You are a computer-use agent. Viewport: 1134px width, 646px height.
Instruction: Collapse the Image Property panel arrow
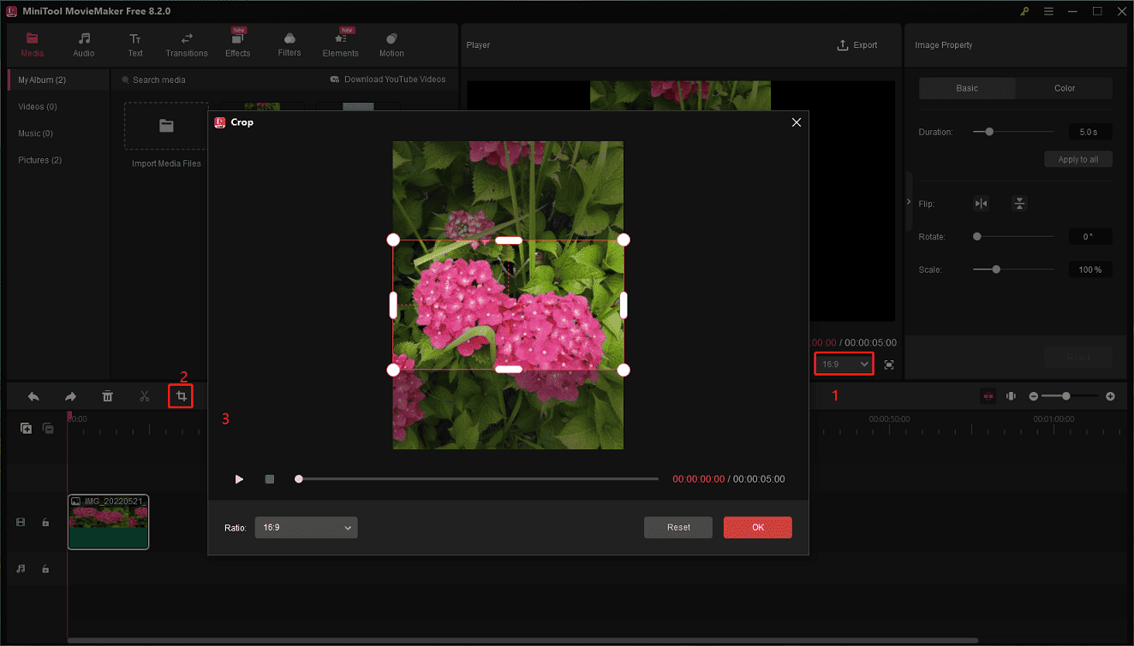pyautogui.click(x=909, y=201)
